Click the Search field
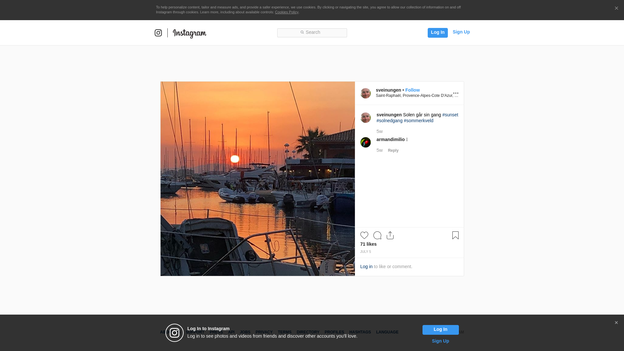 tap(312, 32)
